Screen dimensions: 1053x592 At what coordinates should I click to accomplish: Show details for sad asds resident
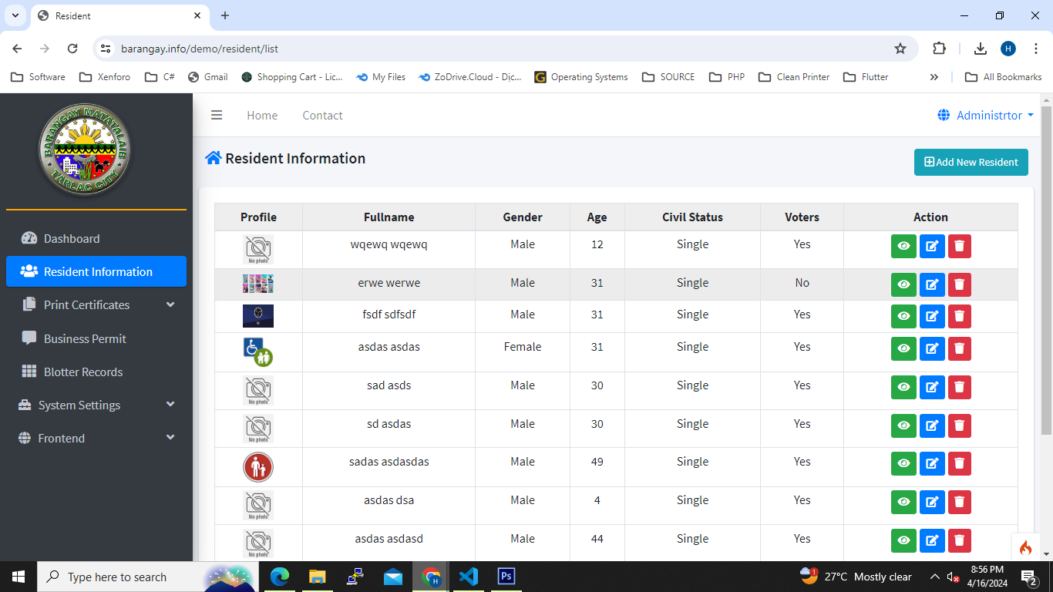point(903,387)
